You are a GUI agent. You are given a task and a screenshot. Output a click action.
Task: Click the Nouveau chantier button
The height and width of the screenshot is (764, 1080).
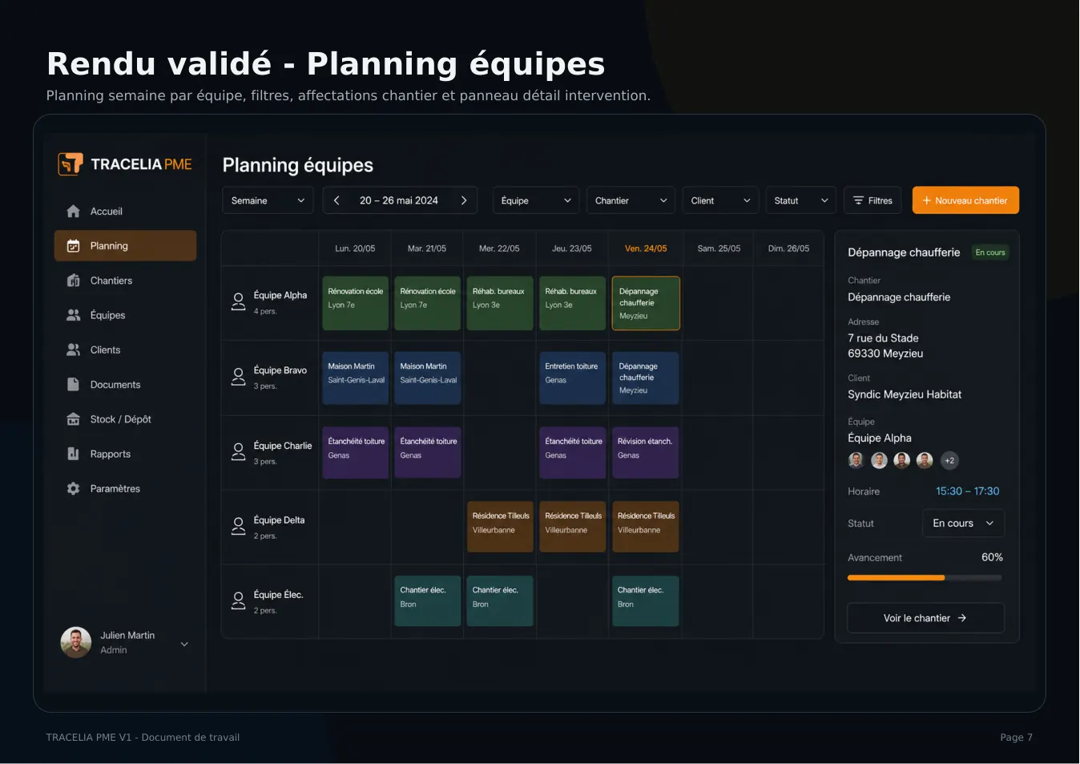pos(965,200)
